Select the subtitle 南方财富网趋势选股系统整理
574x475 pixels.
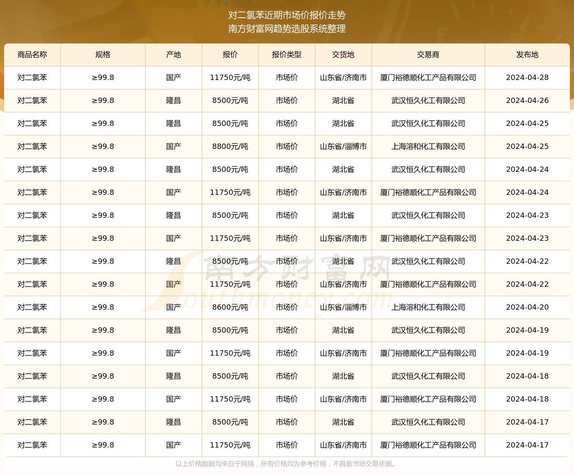[x=287, y=29]
